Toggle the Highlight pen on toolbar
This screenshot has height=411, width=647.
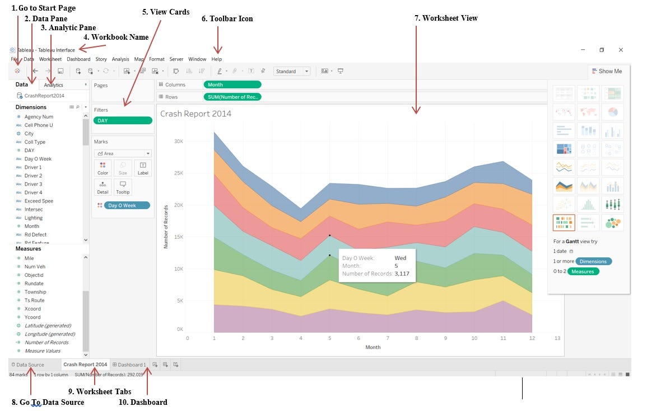click(219, 71)
